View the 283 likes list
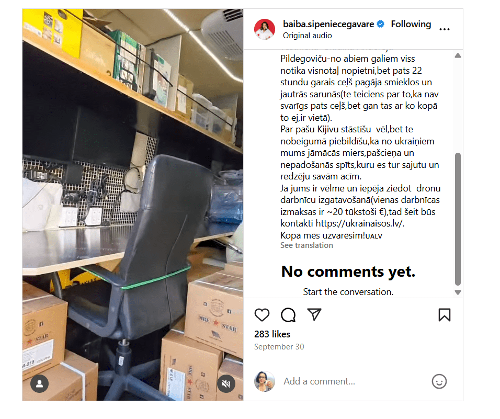This screenshot has height=419, width=500. coord(272,334)
